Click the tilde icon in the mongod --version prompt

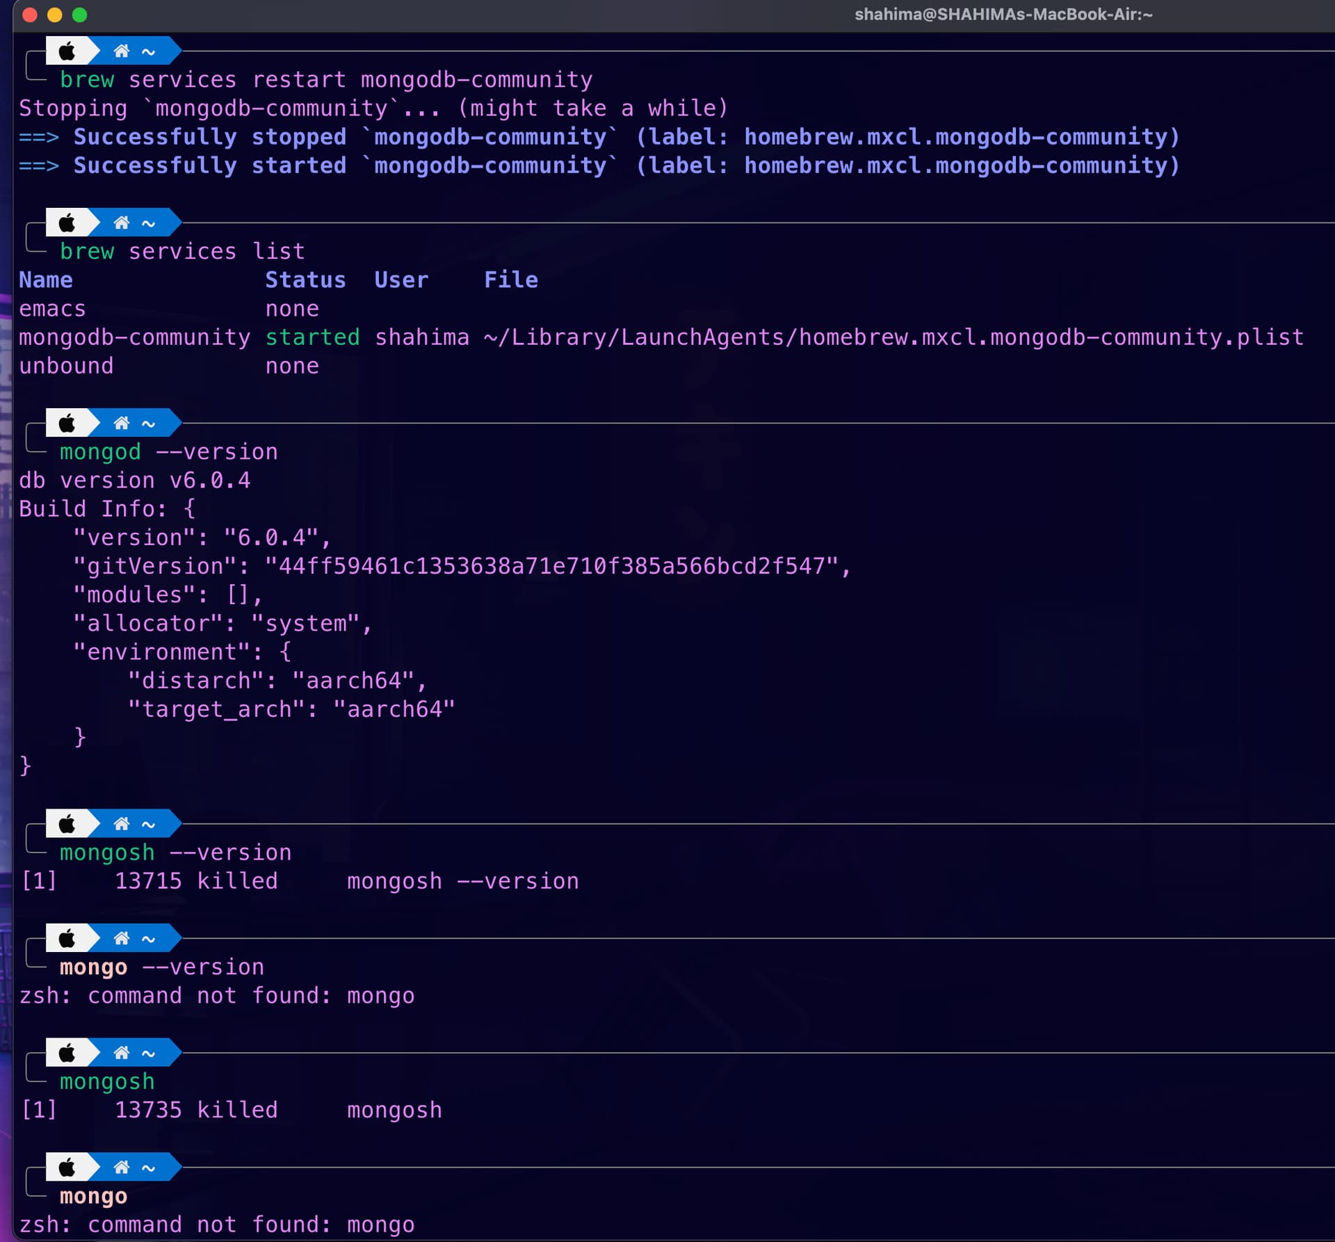147,423
